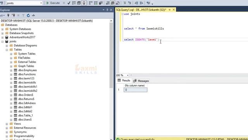Viewport: 248px width, 140px height.
Task: Select the dbo.Returns$ table
Action: click(26, 99)
